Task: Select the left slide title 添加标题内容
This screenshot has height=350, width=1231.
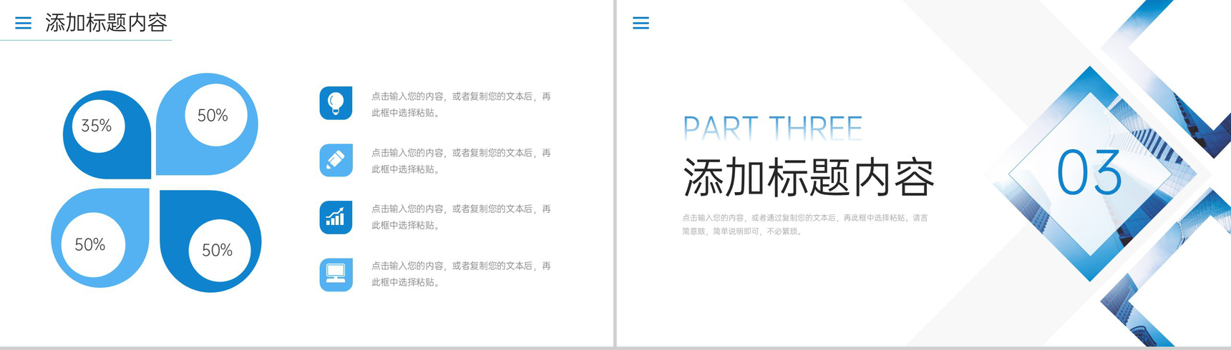Action: click(106, 23)
